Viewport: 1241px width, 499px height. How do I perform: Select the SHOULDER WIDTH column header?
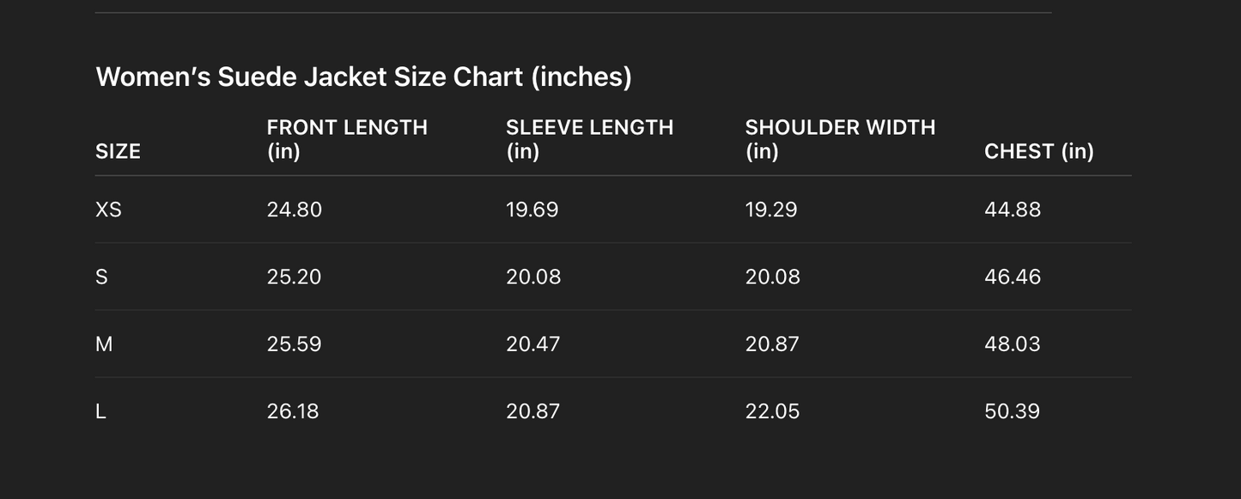point(840,139)
